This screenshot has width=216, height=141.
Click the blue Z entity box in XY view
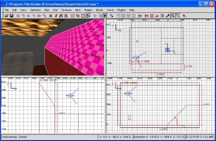point(167,50)
